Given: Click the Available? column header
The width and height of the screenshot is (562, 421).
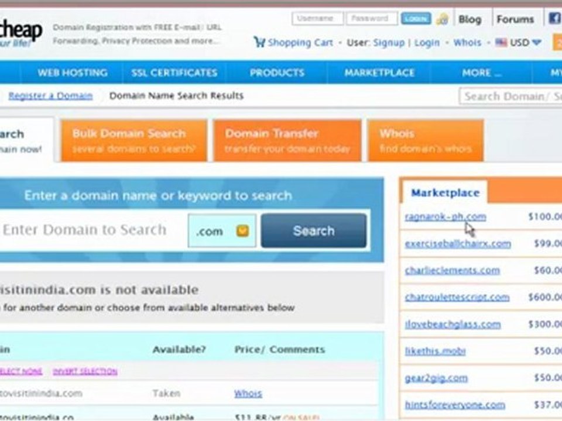Looking at the screenshot, I should pyautogui.click(x=179, y=350).
